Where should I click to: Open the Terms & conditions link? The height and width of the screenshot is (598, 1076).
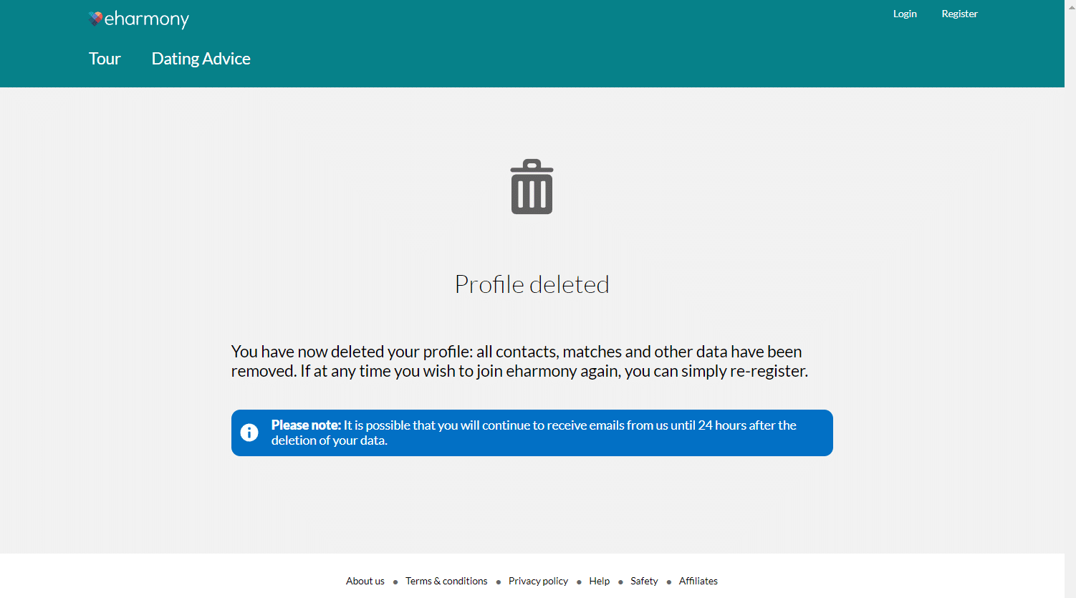tap(446, 581)
